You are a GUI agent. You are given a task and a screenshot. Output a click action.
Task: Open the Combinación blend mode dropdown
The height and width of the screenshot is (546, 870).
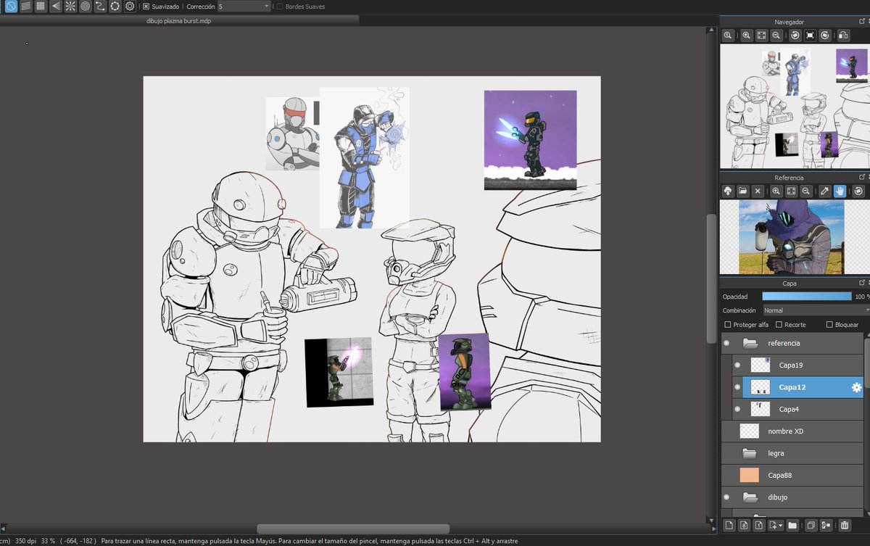click(816, 310)
